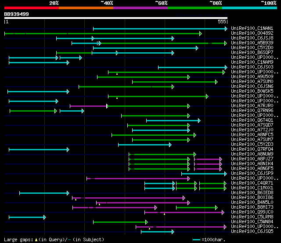Select the UniRef100_A8NGF5 label

coord(252,169)
